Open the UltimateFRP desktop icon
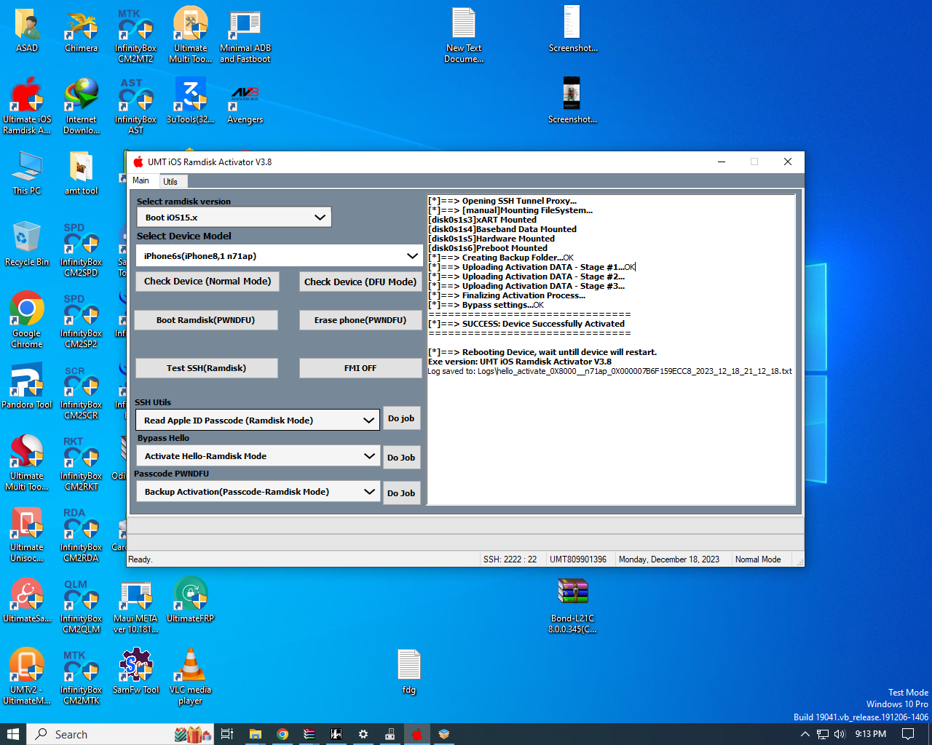The image size is (932, 745). 190,599
